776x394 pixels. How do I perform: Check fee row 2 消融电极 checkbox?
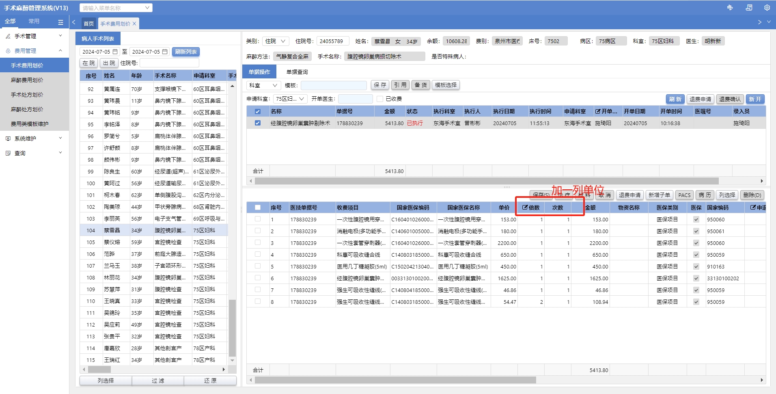pyautogui.click(x=258, y=231)
